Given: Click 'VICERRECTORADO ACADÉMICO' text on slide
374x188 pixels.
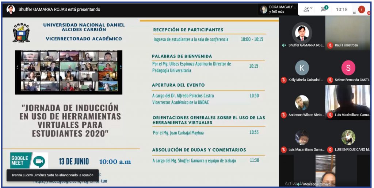Looking at the screenshot, I should click(84, 39).
